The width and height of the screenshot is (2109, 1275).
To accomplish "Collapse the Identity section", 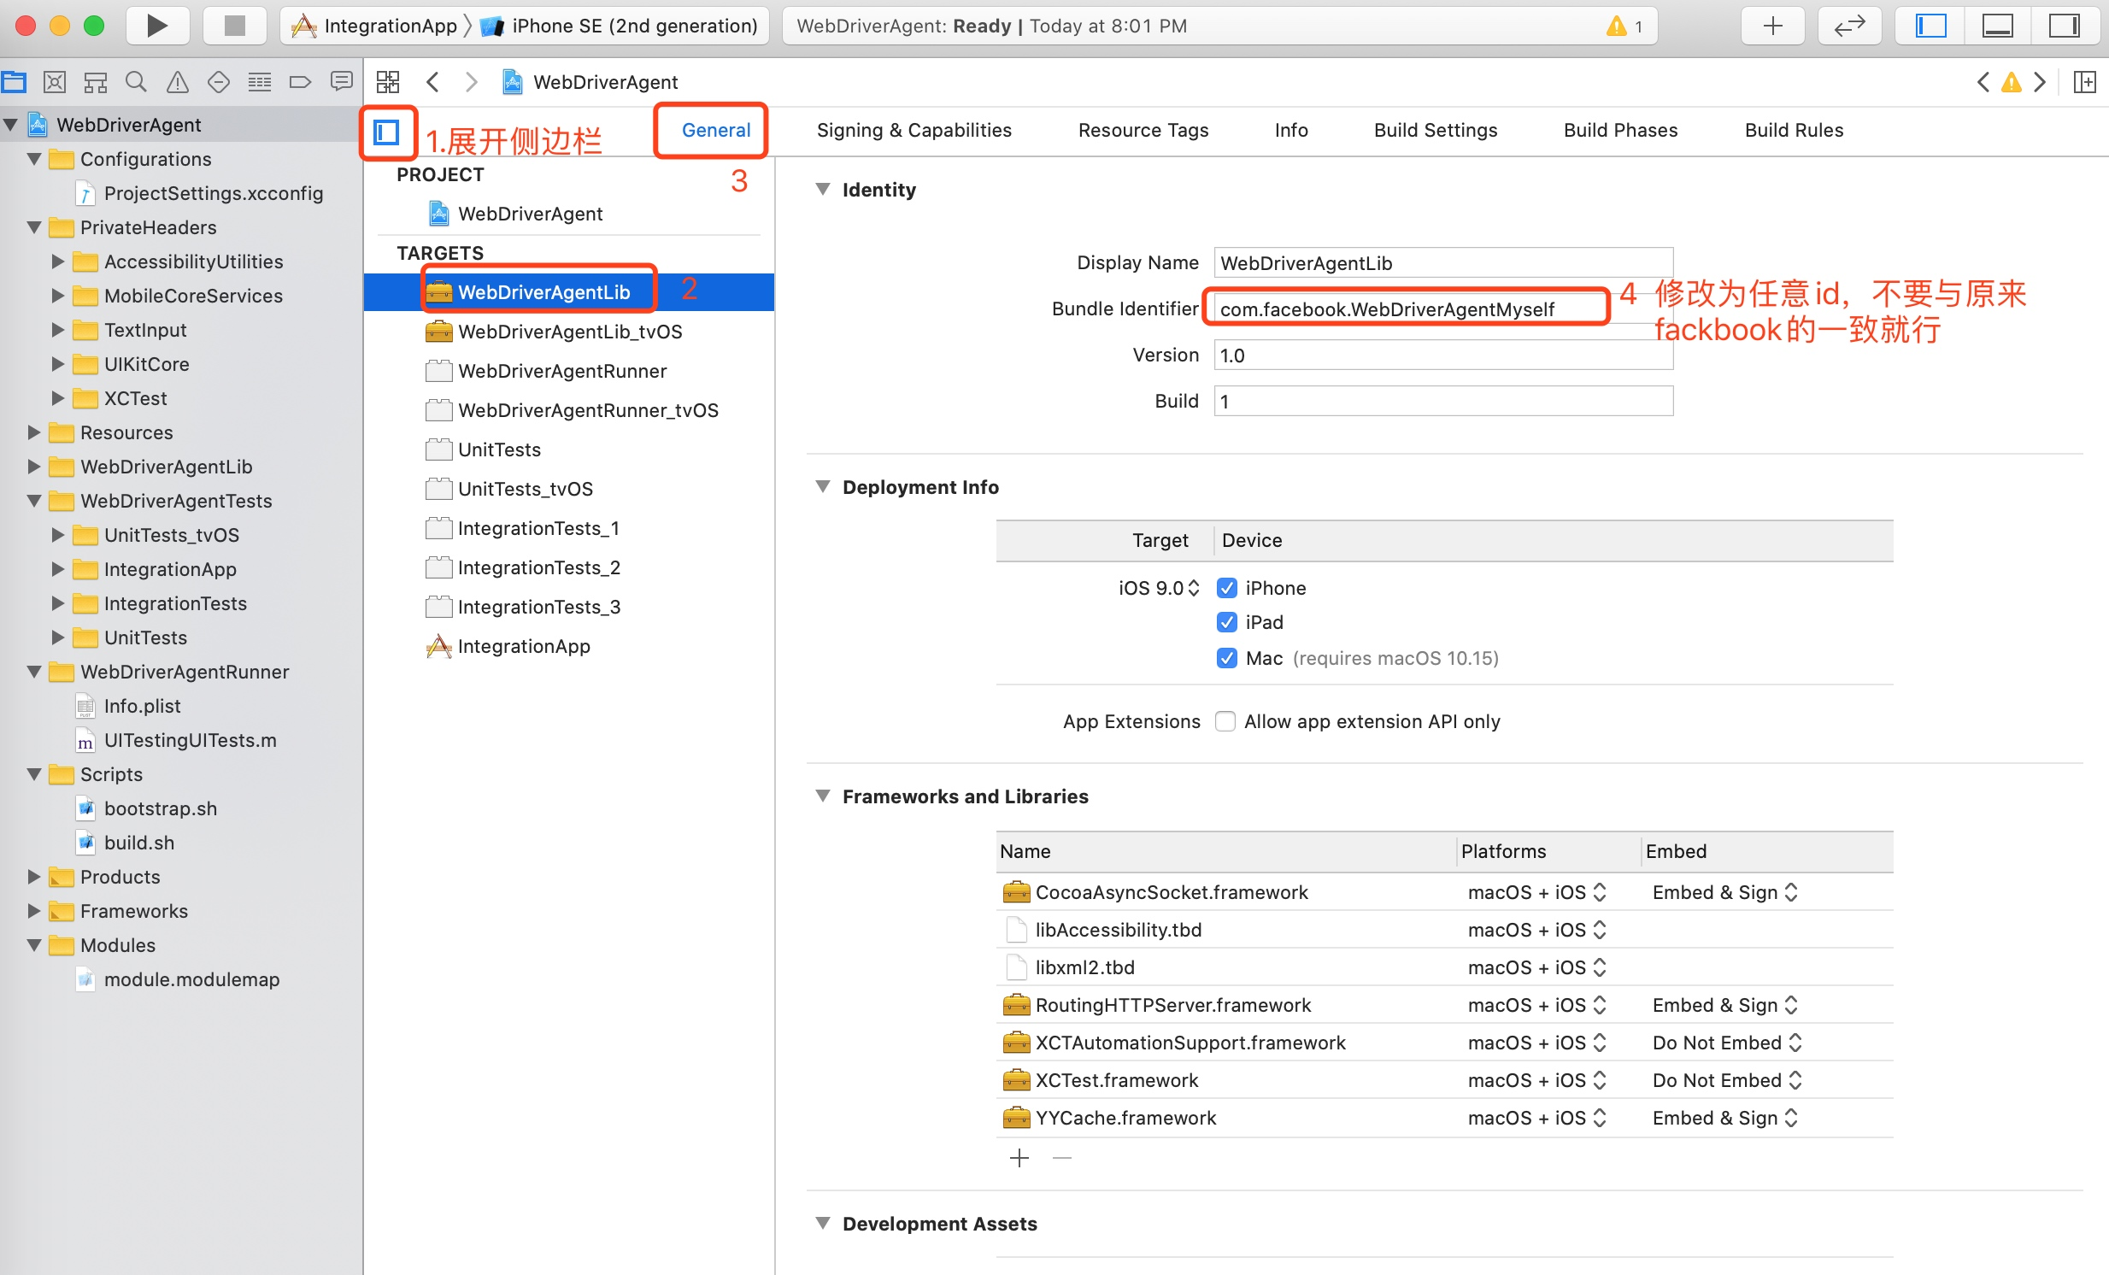I will coord(823,189).
